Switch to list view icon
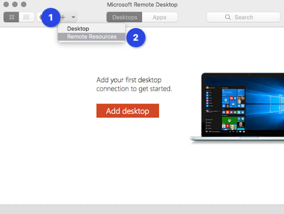Image resolution: width=284 pixels, height=214 pixels. 26,17
